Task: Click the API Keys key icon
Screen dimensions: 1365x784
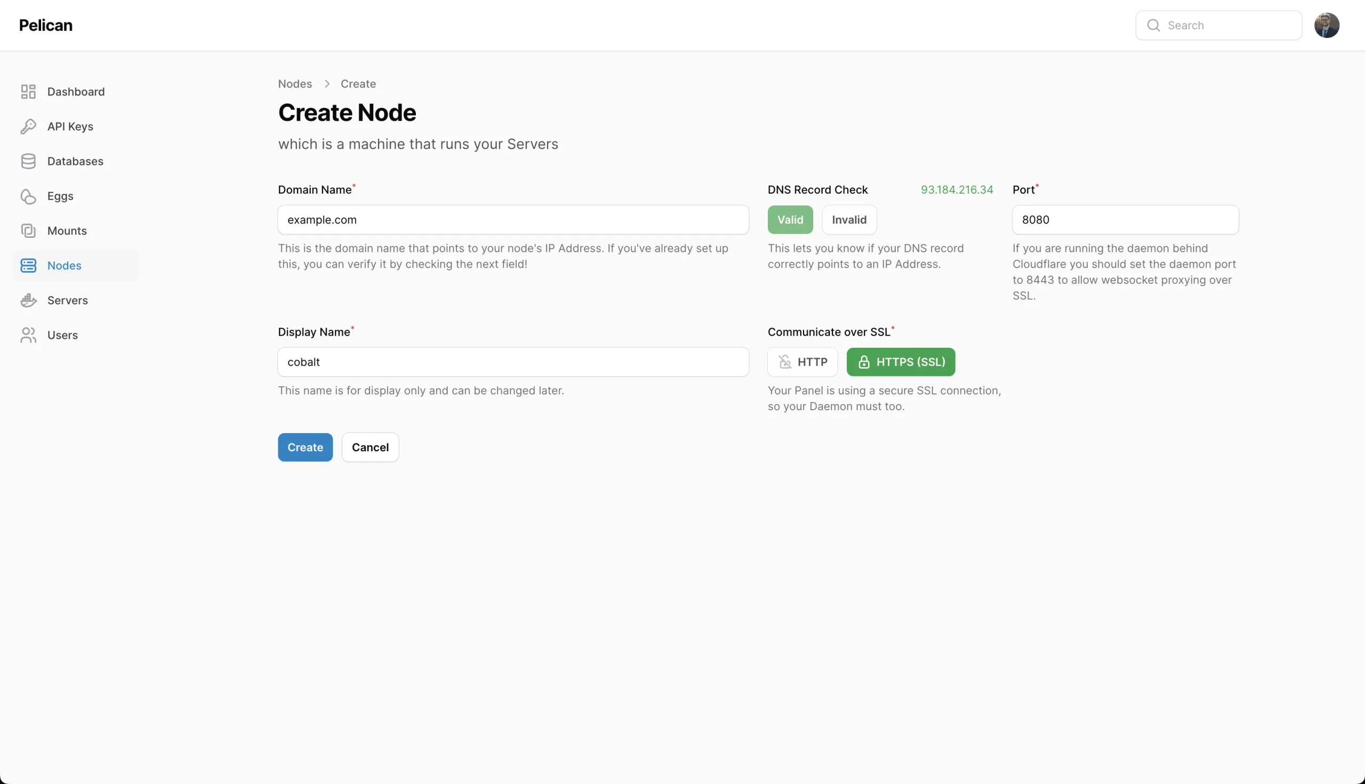Action: [x=28, y=126]
